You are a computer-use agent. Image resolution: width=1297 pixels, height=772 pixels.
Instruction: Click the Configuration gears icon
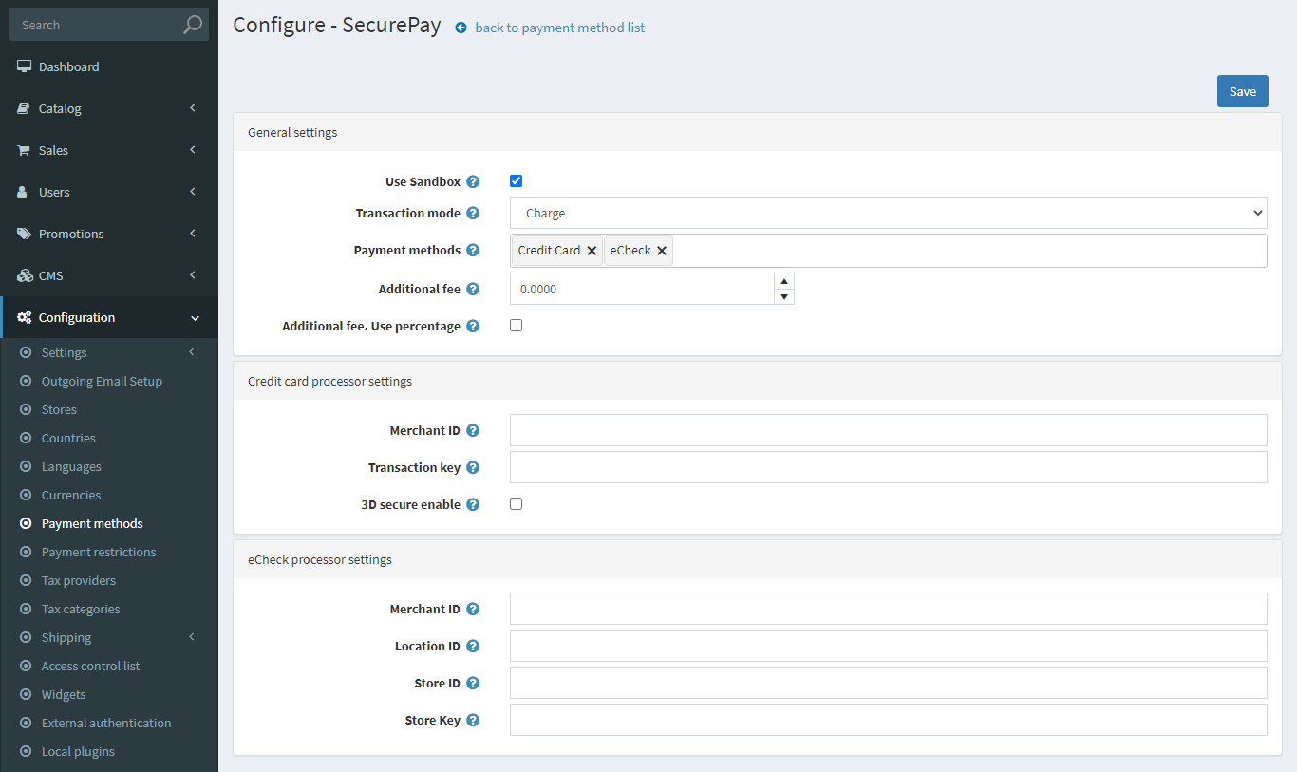click(x=25, y=317)
